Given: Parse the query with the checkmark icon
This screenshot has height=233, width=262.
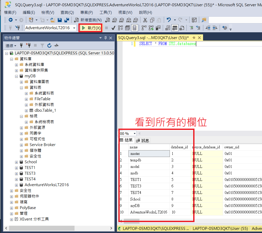Looking at the screenshot, I should (113, 28).
